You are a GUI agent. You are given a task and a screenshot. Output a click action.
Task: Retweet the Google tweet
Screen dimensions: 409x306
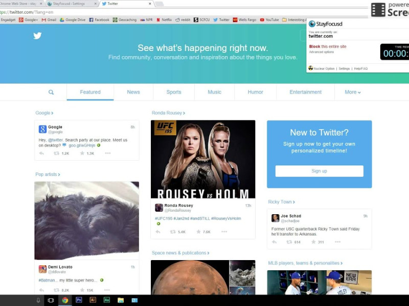pos(56,154)
